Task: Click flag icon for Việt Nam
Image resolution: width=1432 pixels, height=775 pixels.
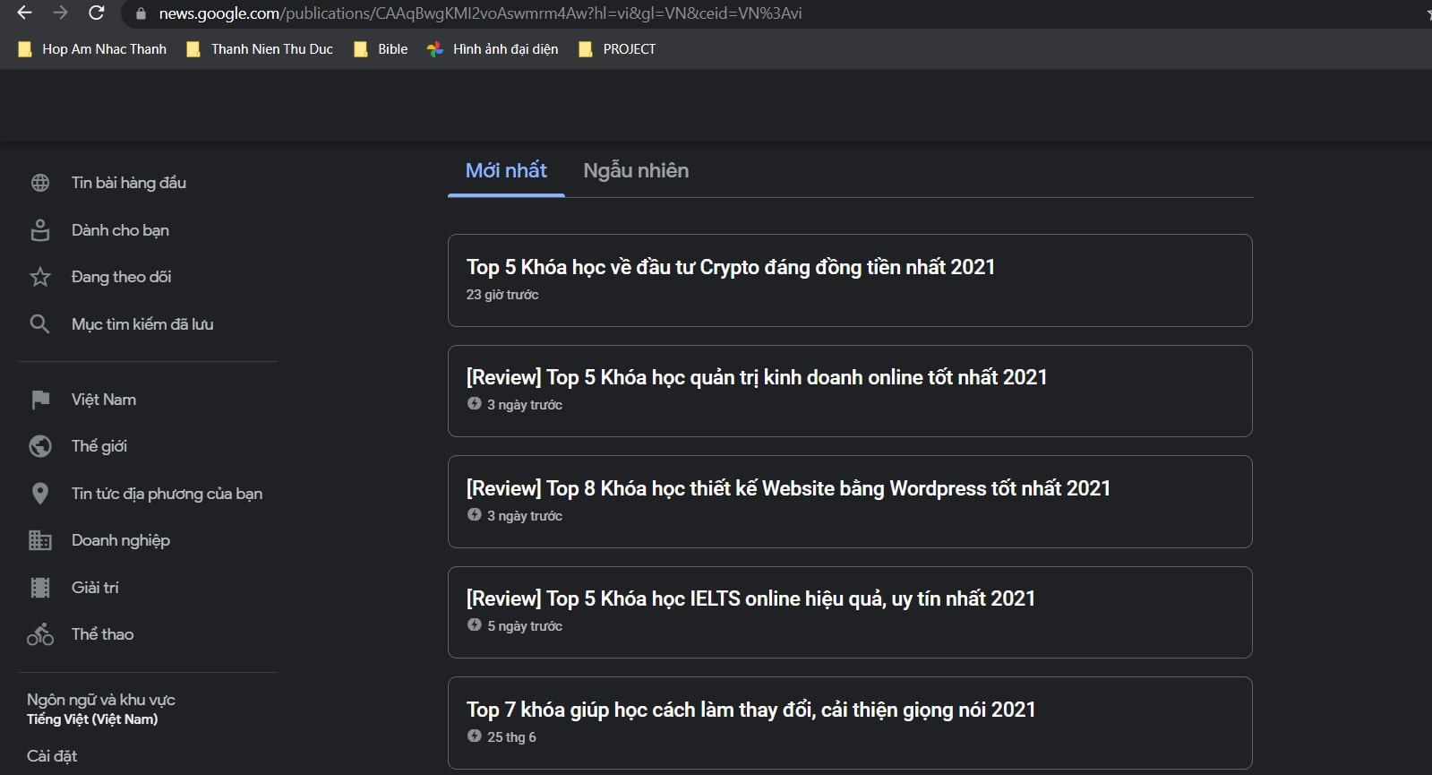Action: (x=40, y=400)
